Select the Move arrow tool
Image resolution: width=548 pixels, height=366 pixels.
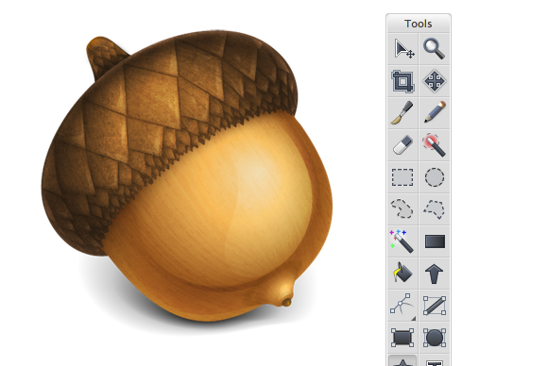coord(402,49)
